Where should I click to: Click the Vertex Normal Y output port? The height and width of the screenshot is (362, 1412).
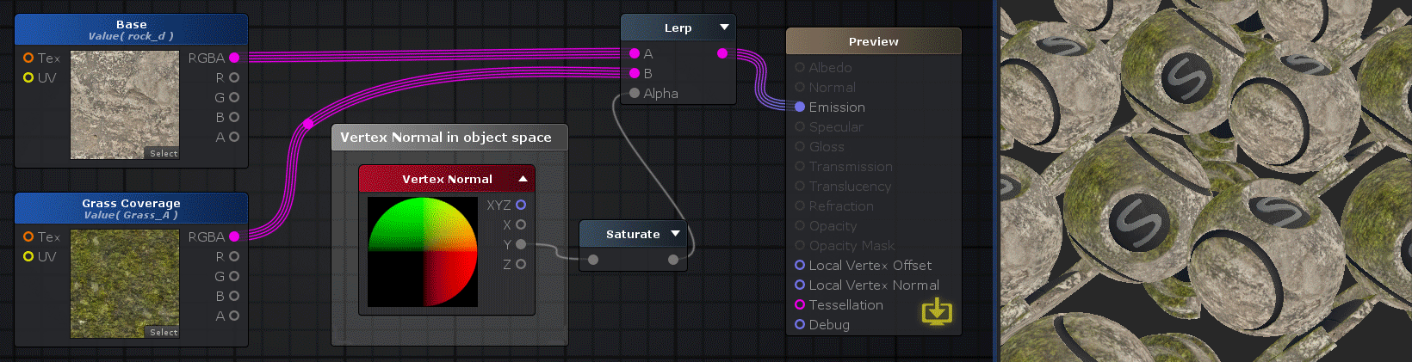(x=521, y=244)
